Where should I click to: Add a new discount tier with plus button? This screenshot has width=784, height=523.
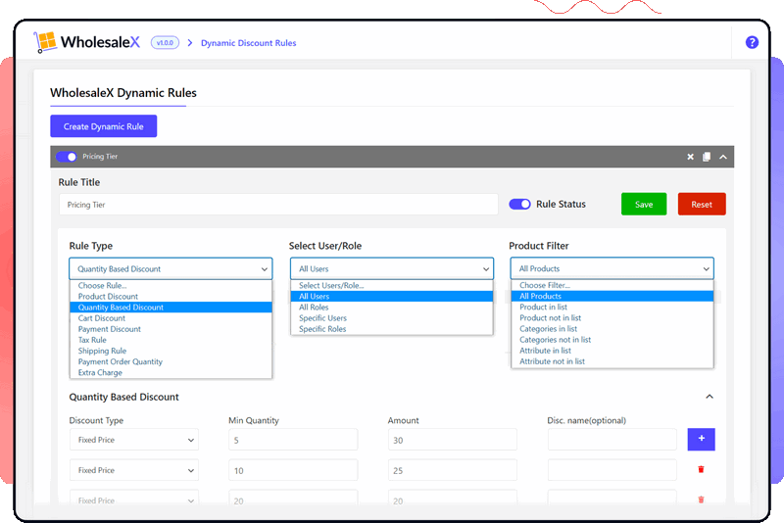[701, 439]
